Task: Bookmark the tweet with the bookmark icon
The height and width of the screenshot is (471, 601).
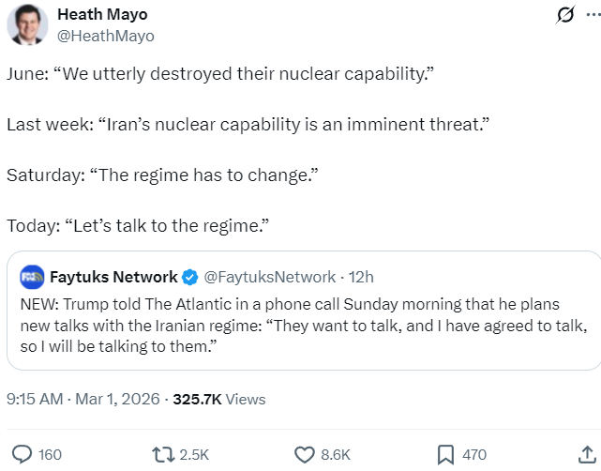Action: tap(446, 454)
